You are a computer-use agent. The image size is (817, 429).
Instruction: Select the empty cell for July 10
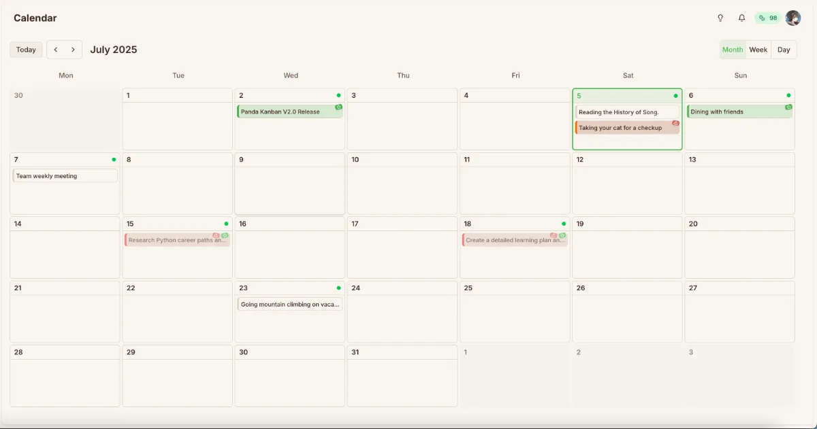(403, 187)
